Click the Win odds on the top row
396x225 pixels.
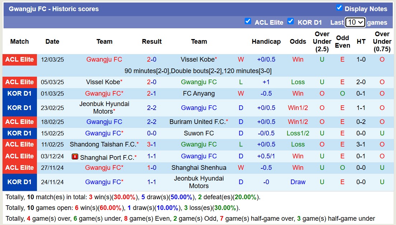[298, 59]
